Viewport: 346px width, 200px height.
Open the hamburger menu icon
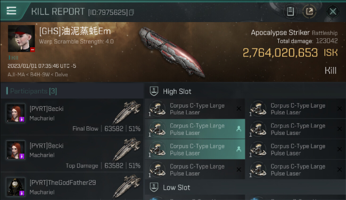(x=11, y=11)
